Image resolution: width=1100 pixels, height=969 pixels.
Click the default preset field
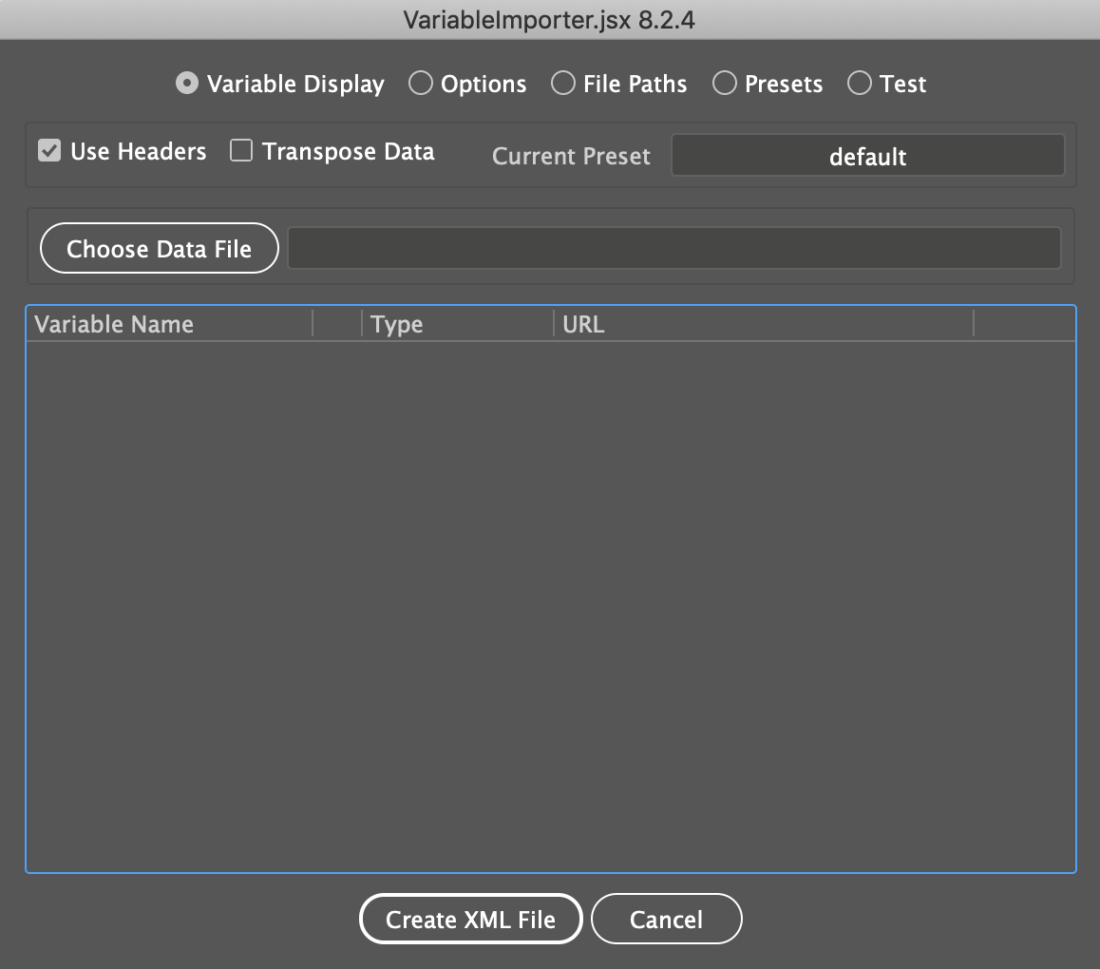867,156
